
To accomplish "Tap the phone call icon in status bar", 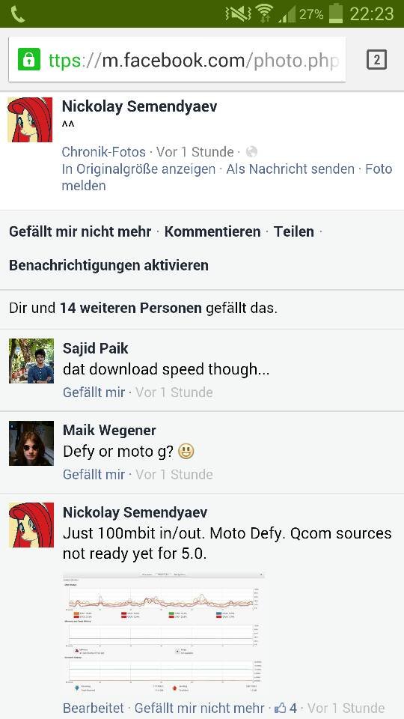I will [17, 14].
